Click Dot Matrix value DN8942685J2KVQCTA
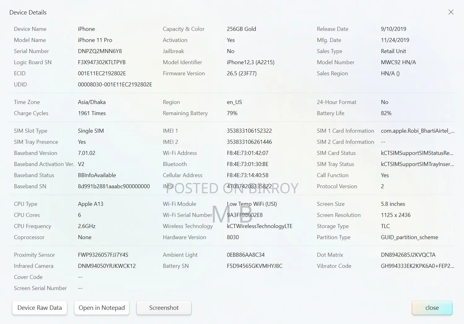 [x=408, y=255]
